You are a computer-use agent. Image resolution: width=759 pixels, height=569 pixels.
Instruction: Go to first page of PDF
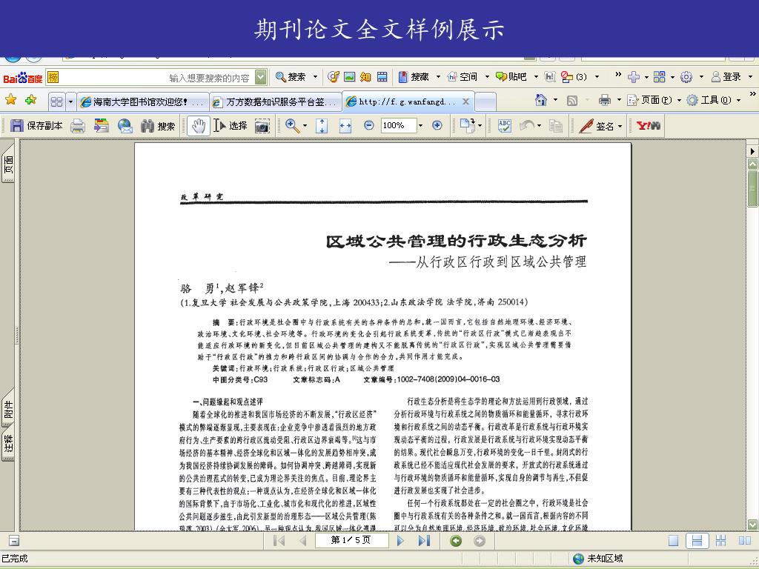click(279, 541)
